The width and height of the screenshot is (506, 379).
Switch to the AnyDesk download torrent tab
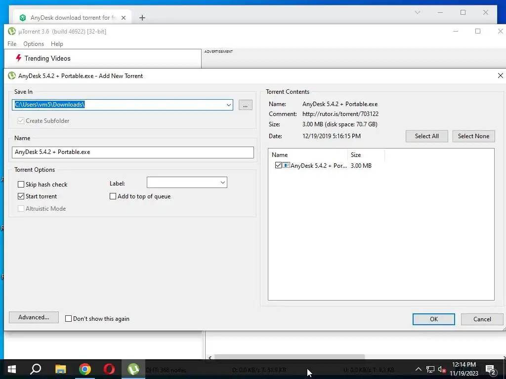tap(72, 18)
